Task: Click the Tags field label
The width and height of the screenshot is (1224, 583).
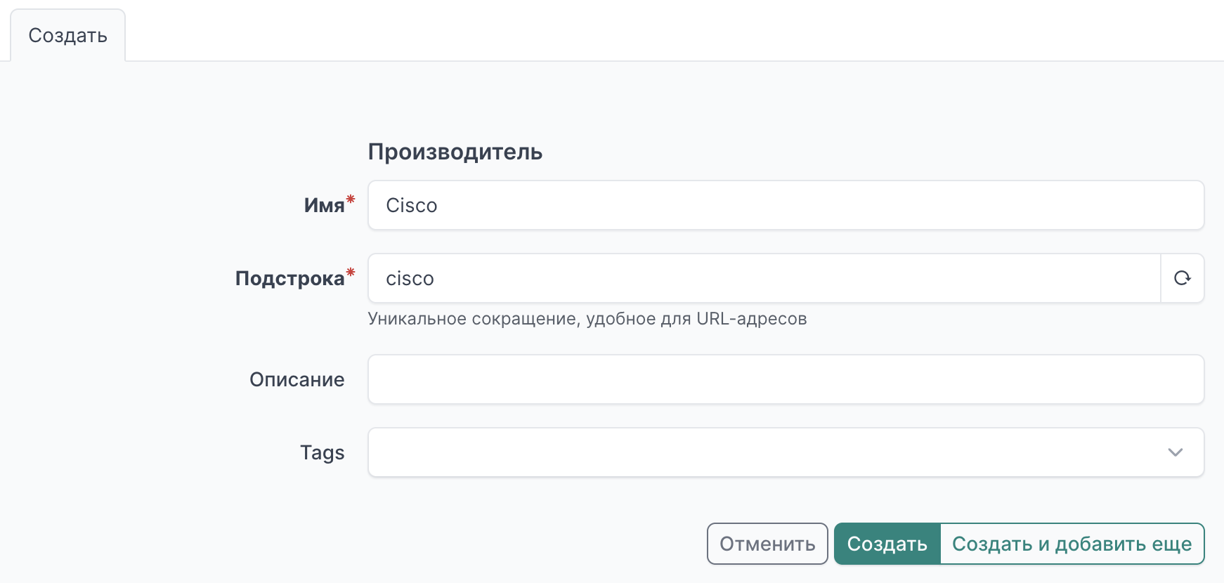Action: pos(322,452)
